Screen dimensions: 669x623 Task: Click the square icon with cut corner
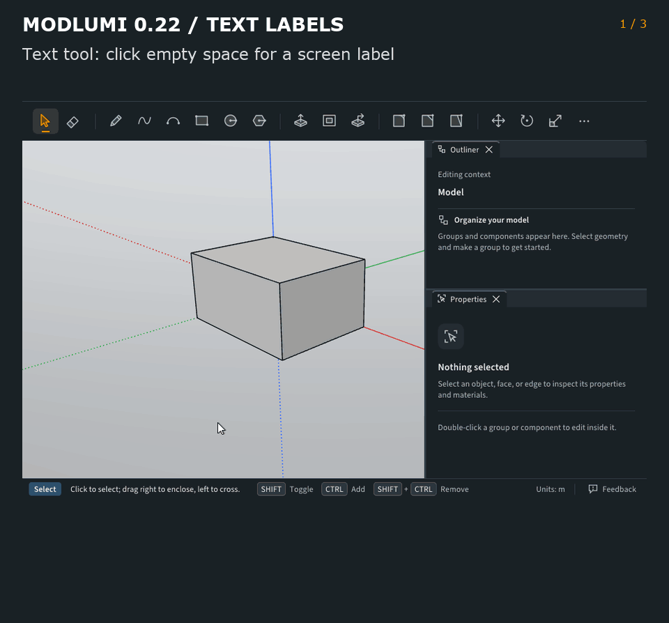(x=427, y=121)
